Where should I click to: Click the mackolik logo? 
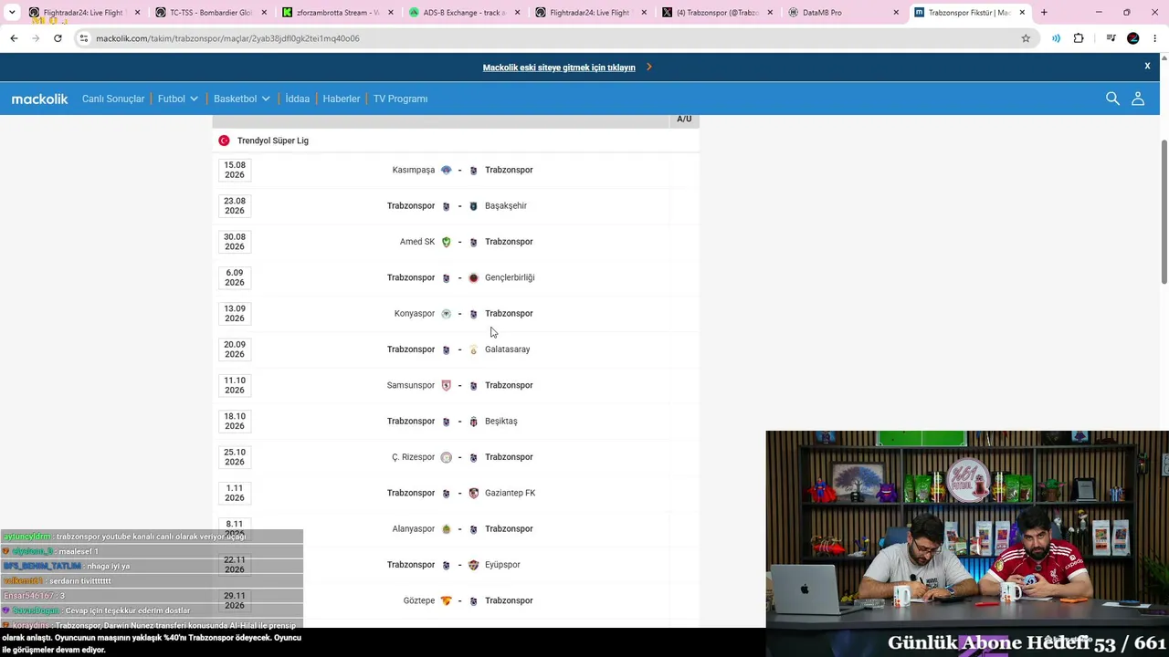40,99
